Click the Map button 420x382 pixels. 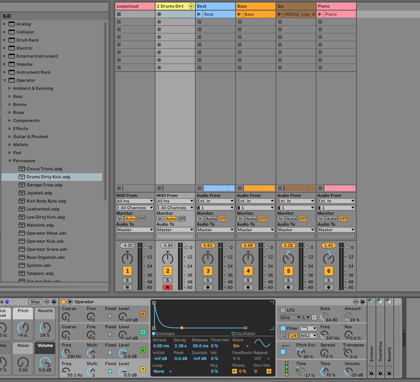(x=35, y=302)
